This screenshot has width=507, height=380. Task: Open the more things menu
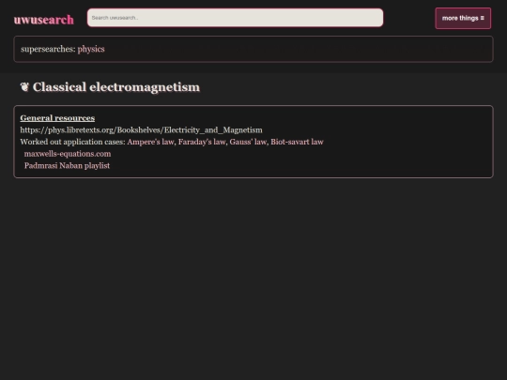463,19
